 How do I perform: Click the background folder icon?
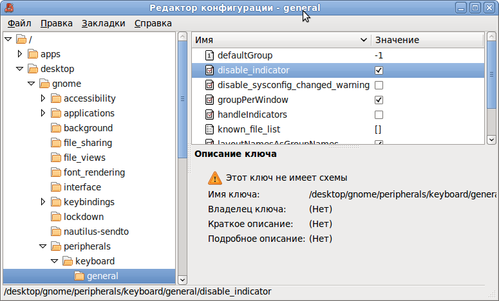coord(56,128)
